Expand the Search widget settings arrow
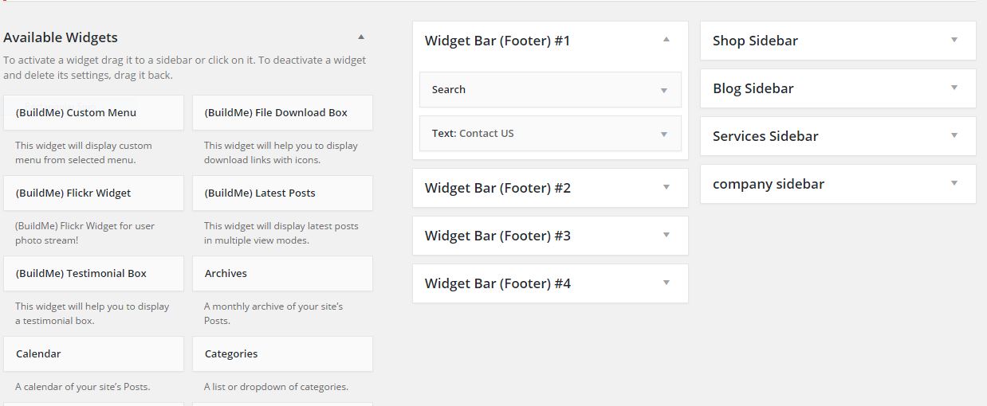This screenshot has height=406, width=987. tap(663, 90)
